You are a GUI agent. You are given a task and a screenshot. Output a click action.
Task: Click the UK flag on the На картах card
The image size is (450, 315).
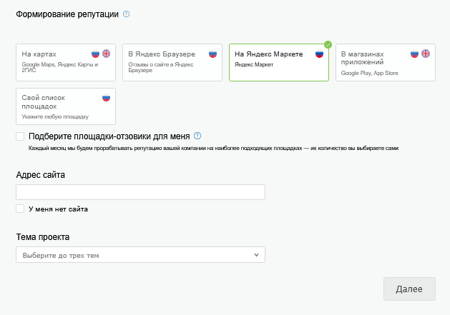pos(106,54)
